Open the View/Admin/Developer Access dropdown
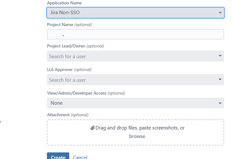The image size is (232, 159). tap(135, 103)
